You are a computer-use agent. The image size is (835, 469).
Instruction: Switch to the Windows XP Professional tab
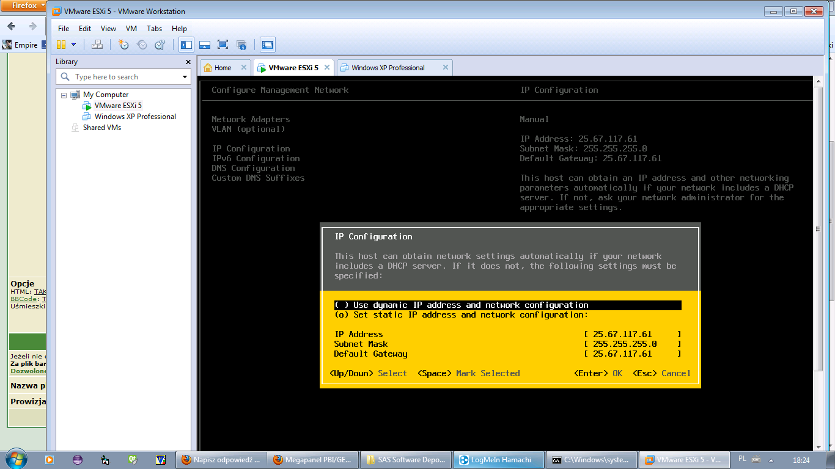388,68
